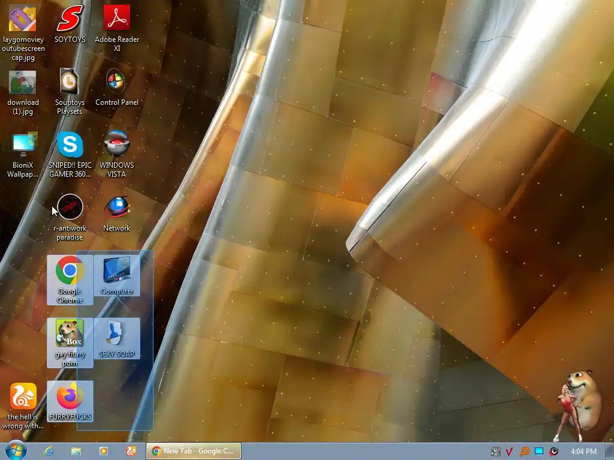Click the red V tray icon

509,452
